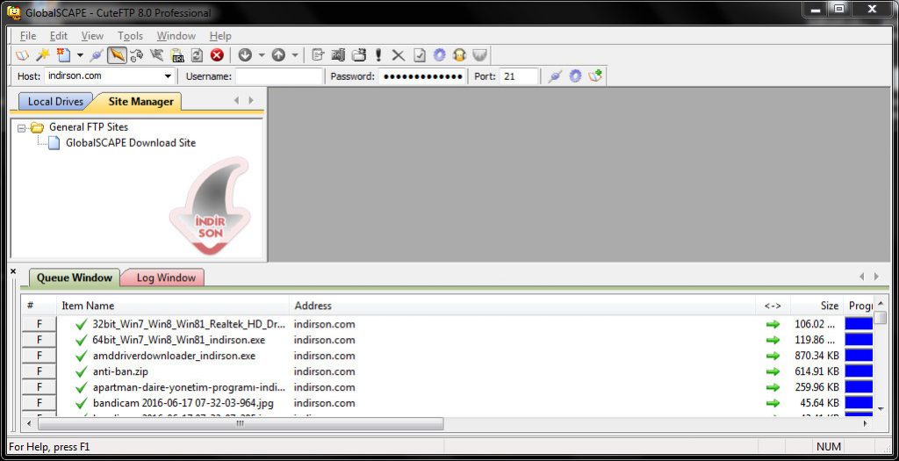Close the bottom queue pane with X
Image resolution: width=899 pixels, height=461 pixels.
pos(14,271)
